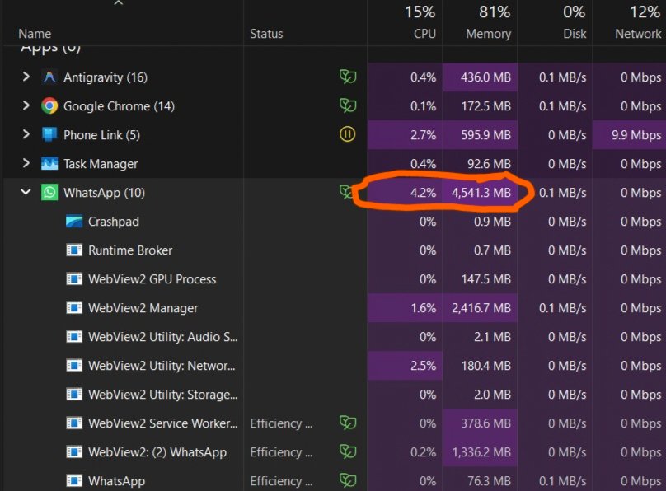Click the 378.6 MB memory value

click(x=486, y=423)
